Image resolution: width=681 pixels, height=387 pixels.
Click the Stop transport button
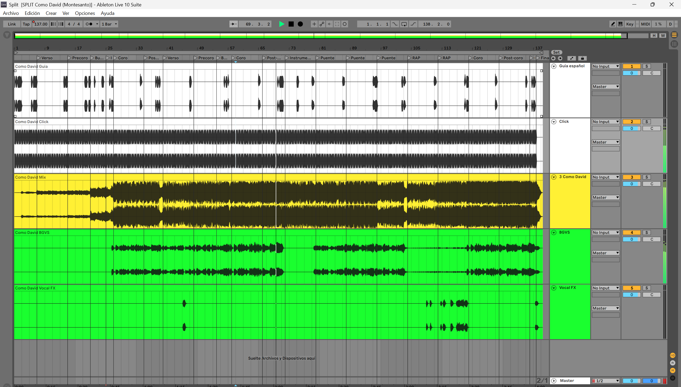[x=291, y=24]
